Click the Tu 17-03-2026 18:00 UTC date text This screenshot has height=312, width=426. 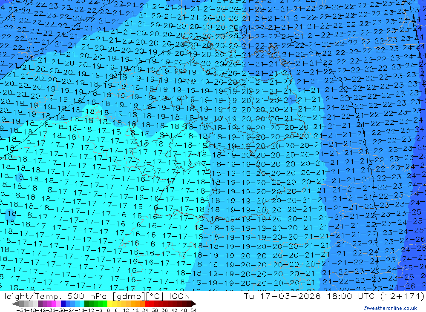click(309, 296)
